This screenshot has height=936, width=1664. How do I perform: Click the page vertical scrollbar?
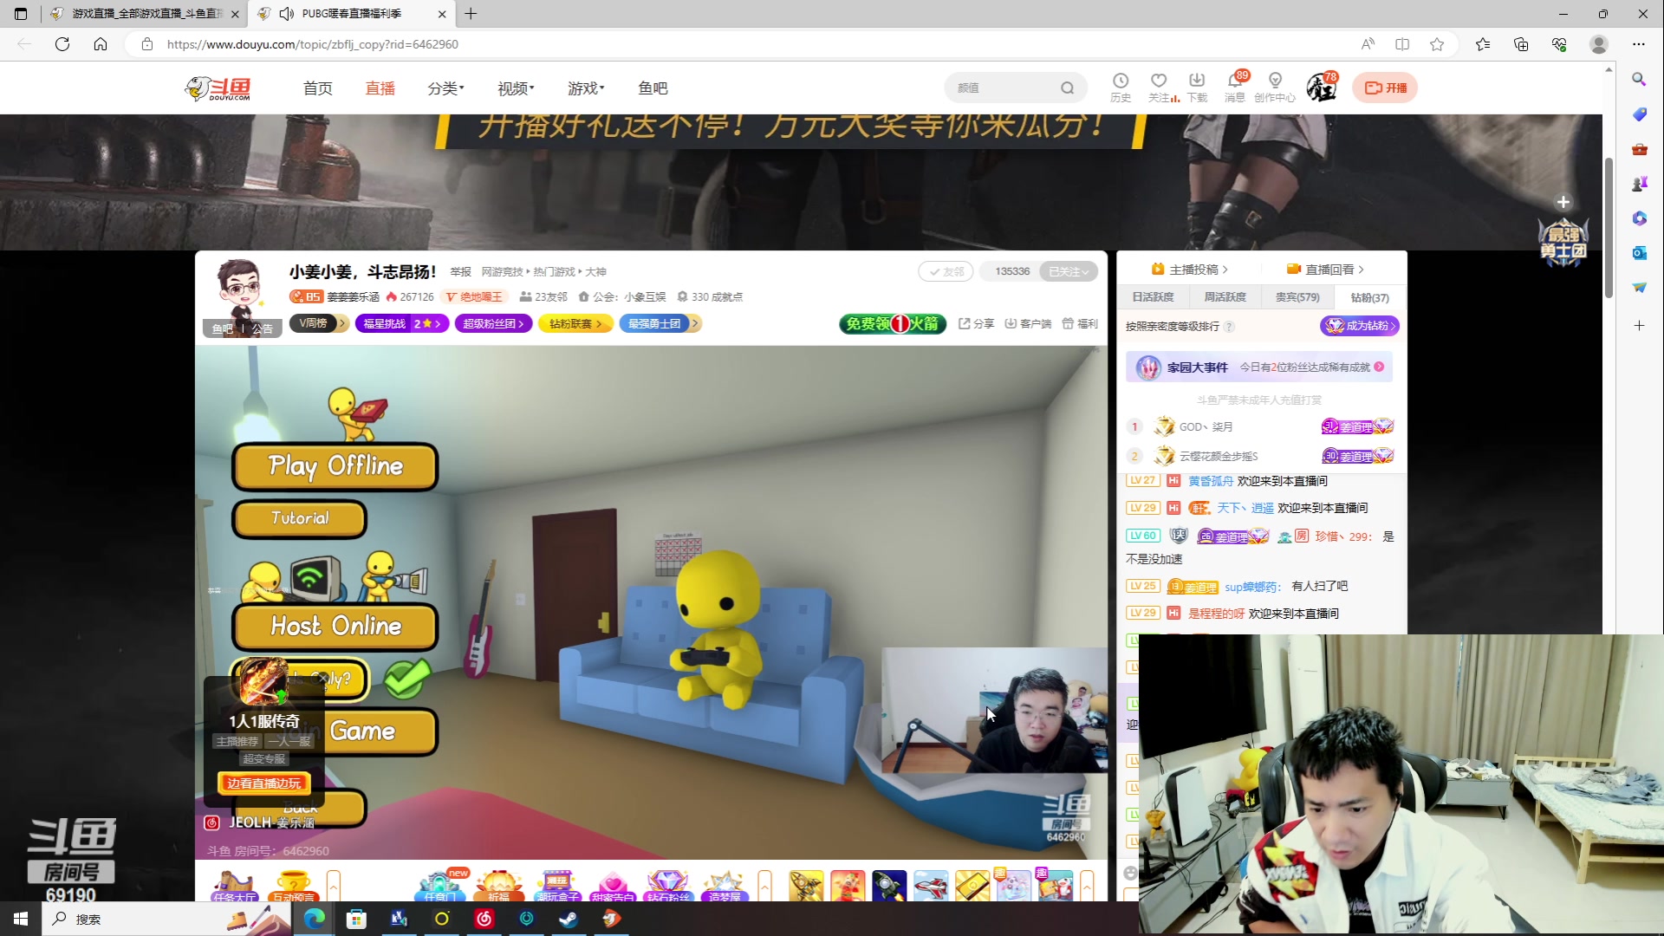pos(1609,230)
